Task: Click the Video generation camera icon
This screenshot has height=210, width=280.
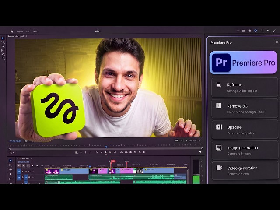Action: pos(219,168)
